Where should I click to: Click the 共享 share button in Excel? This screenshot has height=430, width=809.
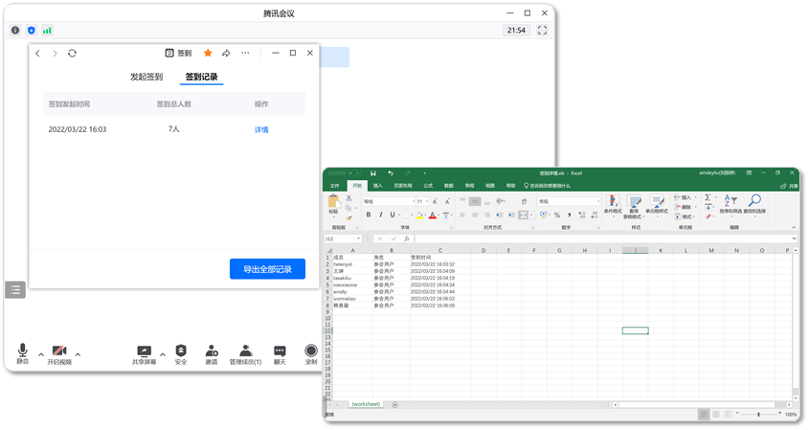790,186
